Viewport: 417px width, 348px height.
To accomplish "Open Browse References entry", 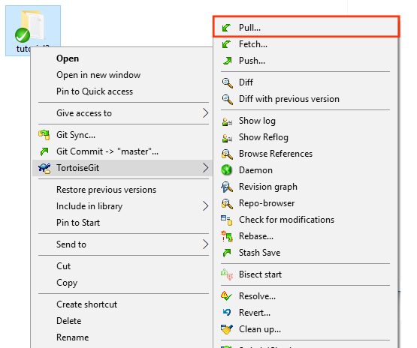I will click(x=307, y=154).
